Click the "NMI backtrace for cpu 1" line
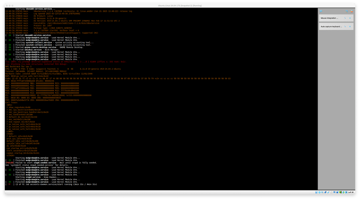Viewport: 360px width, 200px height. click(x=18, y=66)
